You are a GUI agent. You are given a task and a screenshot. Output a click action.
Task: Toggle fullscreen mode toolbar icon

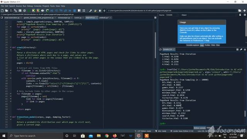tap(84, 10)
